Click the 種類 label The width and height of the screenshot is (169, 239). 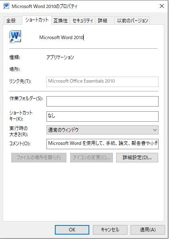point(14,57)
